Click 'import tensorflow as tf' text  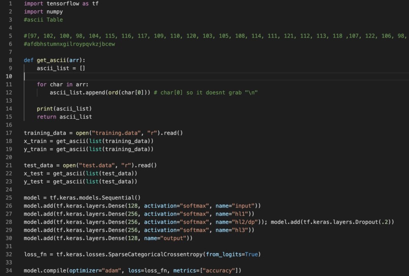[x=61, y=4]
